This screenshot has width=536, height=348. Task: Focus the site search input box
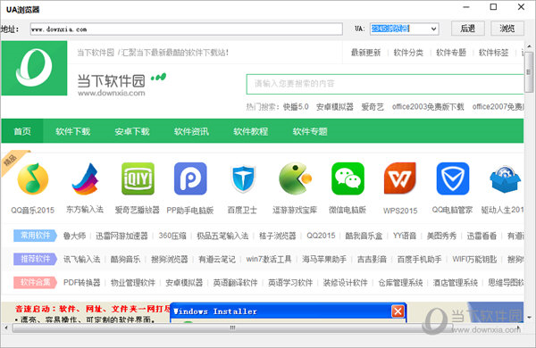[x=385, y=84]
